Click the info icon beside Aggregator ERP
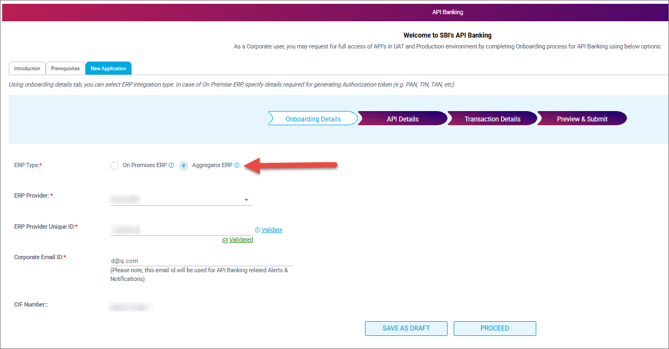Image resolution: width=669 pixels, height=349 pixels. pos(237,166)
